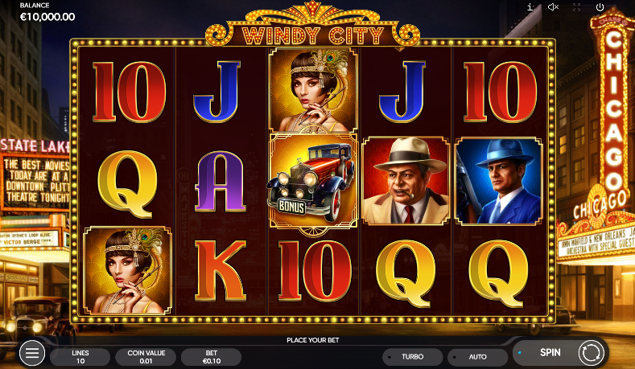Open the Bet amount selector
The image size is (635, 369).
pos(212,357)
